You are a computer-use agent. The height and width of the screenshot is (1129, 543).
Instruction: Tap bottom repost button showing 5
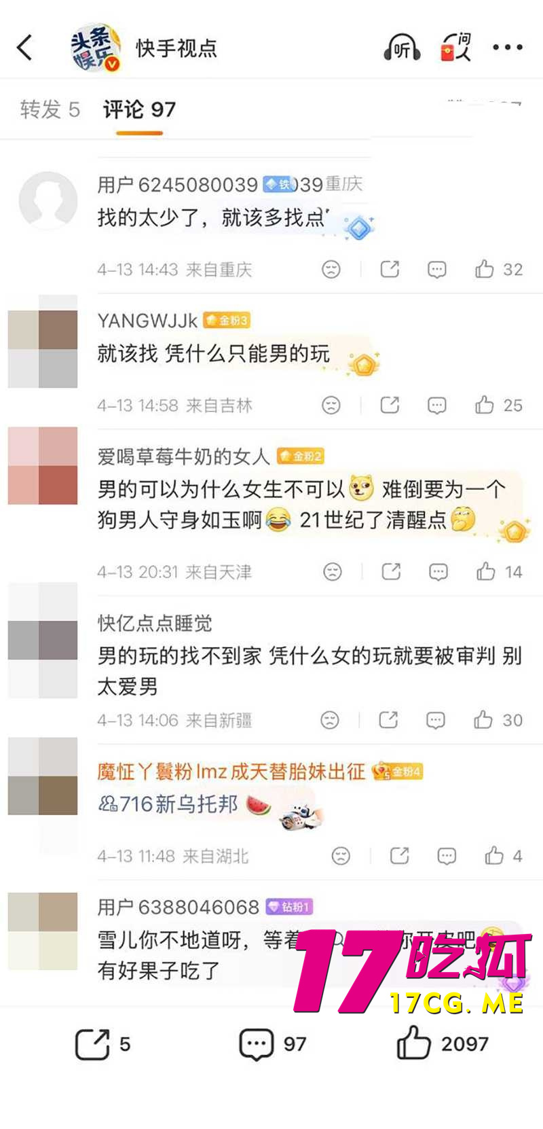(x=102, y=1044)
